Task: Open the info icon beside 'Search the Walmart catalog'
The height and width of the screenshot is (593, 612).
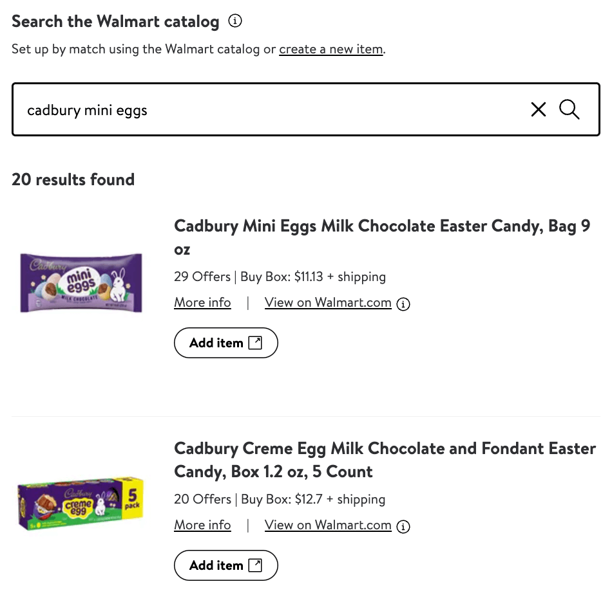Action: coord(235,21)
